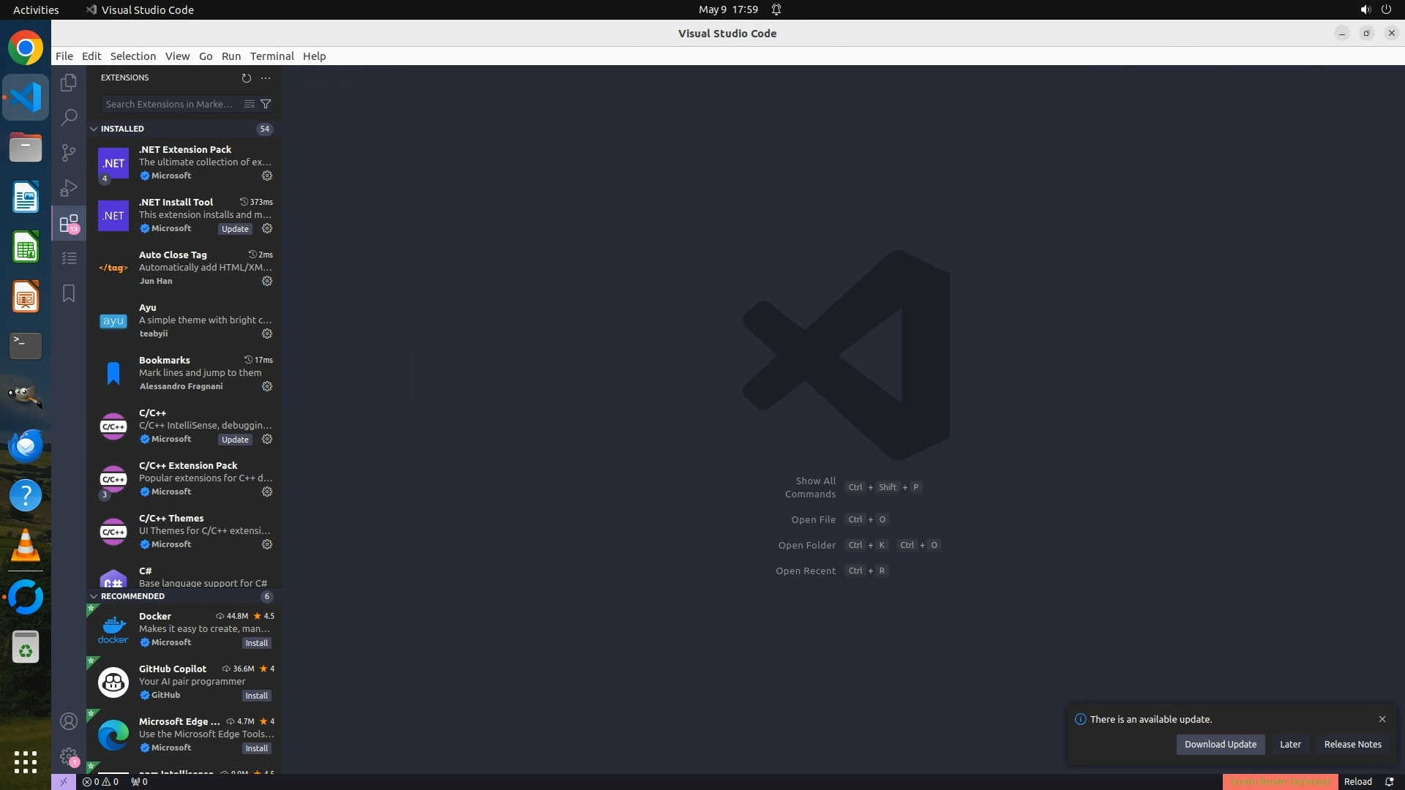The height and width of the screenshot is (790, 1405).
Task: Open the Source Control view
Action: [x=69, y=152]
